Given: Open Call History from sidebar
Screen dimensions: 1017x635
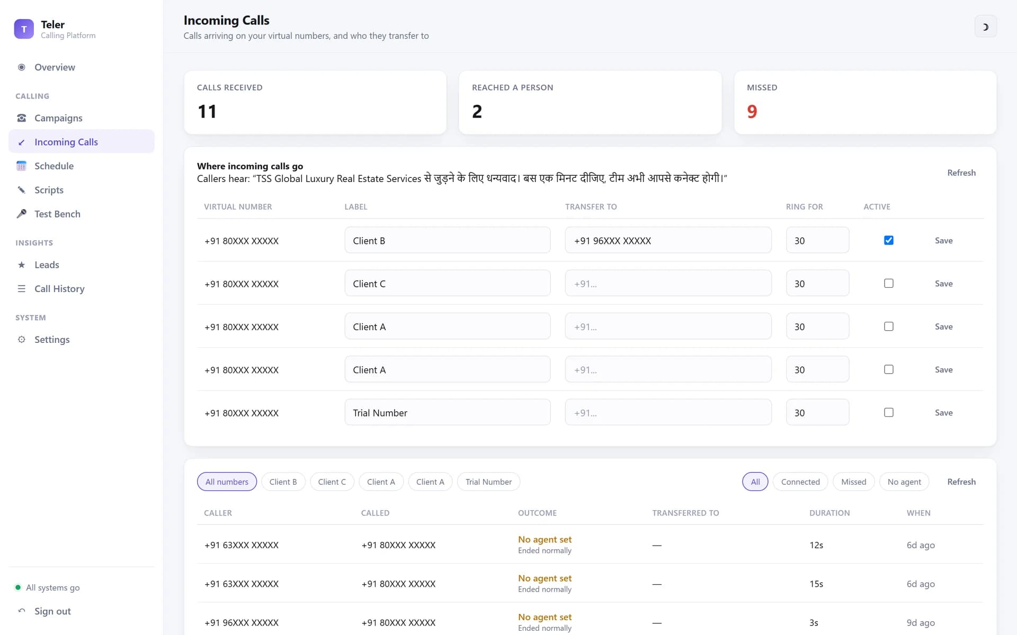Looking at the screenshot, I should point(82,289).
